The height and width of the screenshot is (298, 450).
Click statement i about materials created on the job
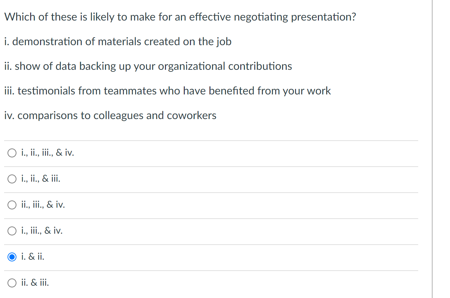pos(118,41)
